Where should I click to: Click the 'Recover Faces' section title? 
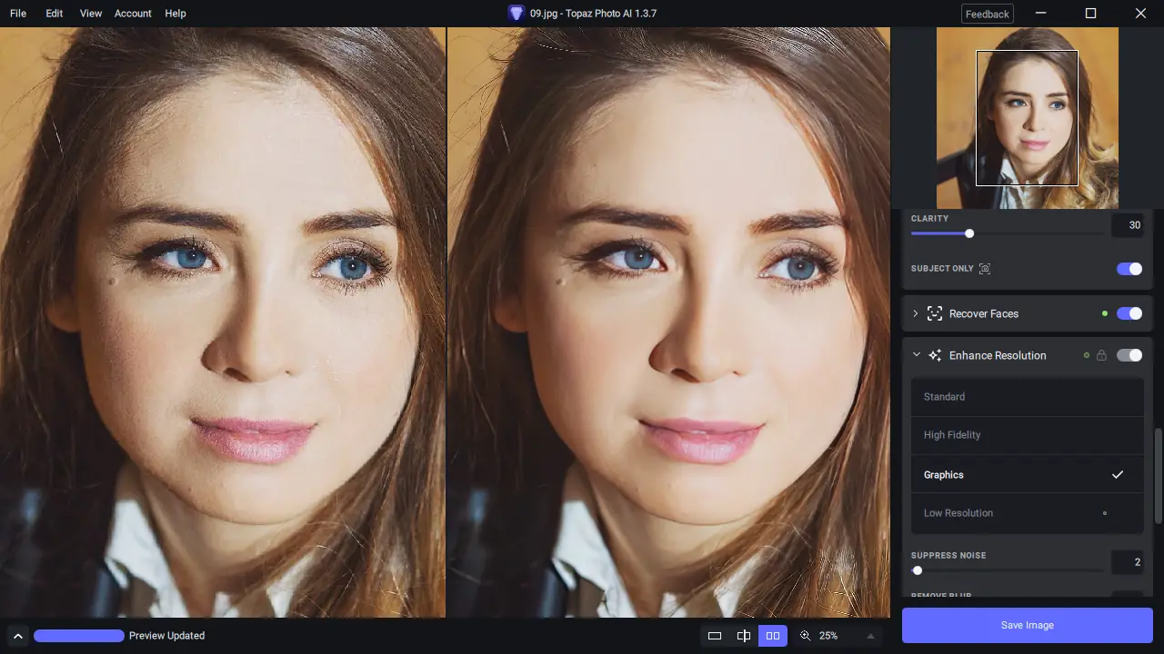[984, 313]
